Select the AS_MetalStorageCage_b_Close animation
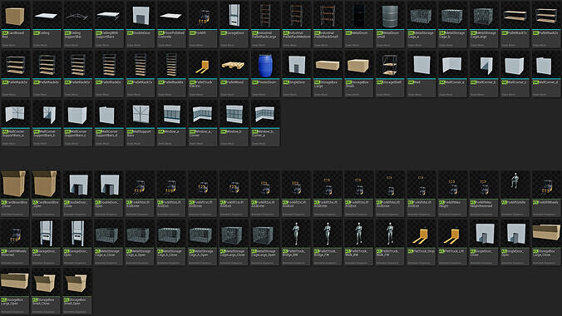The width and height of the screenshot is (562, 316). (x=171, y=243)
